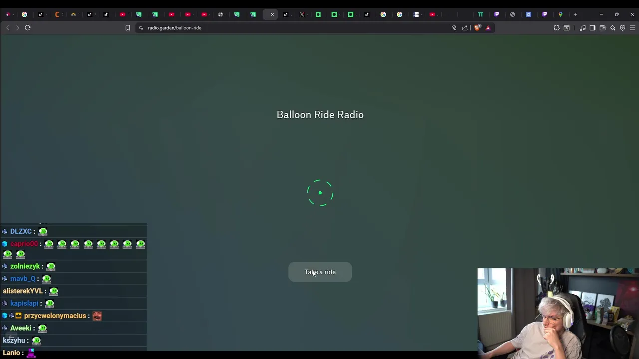Open site settings icon beside the URL
The width and height of the screenshot is (639, 359).
[141, 28]
